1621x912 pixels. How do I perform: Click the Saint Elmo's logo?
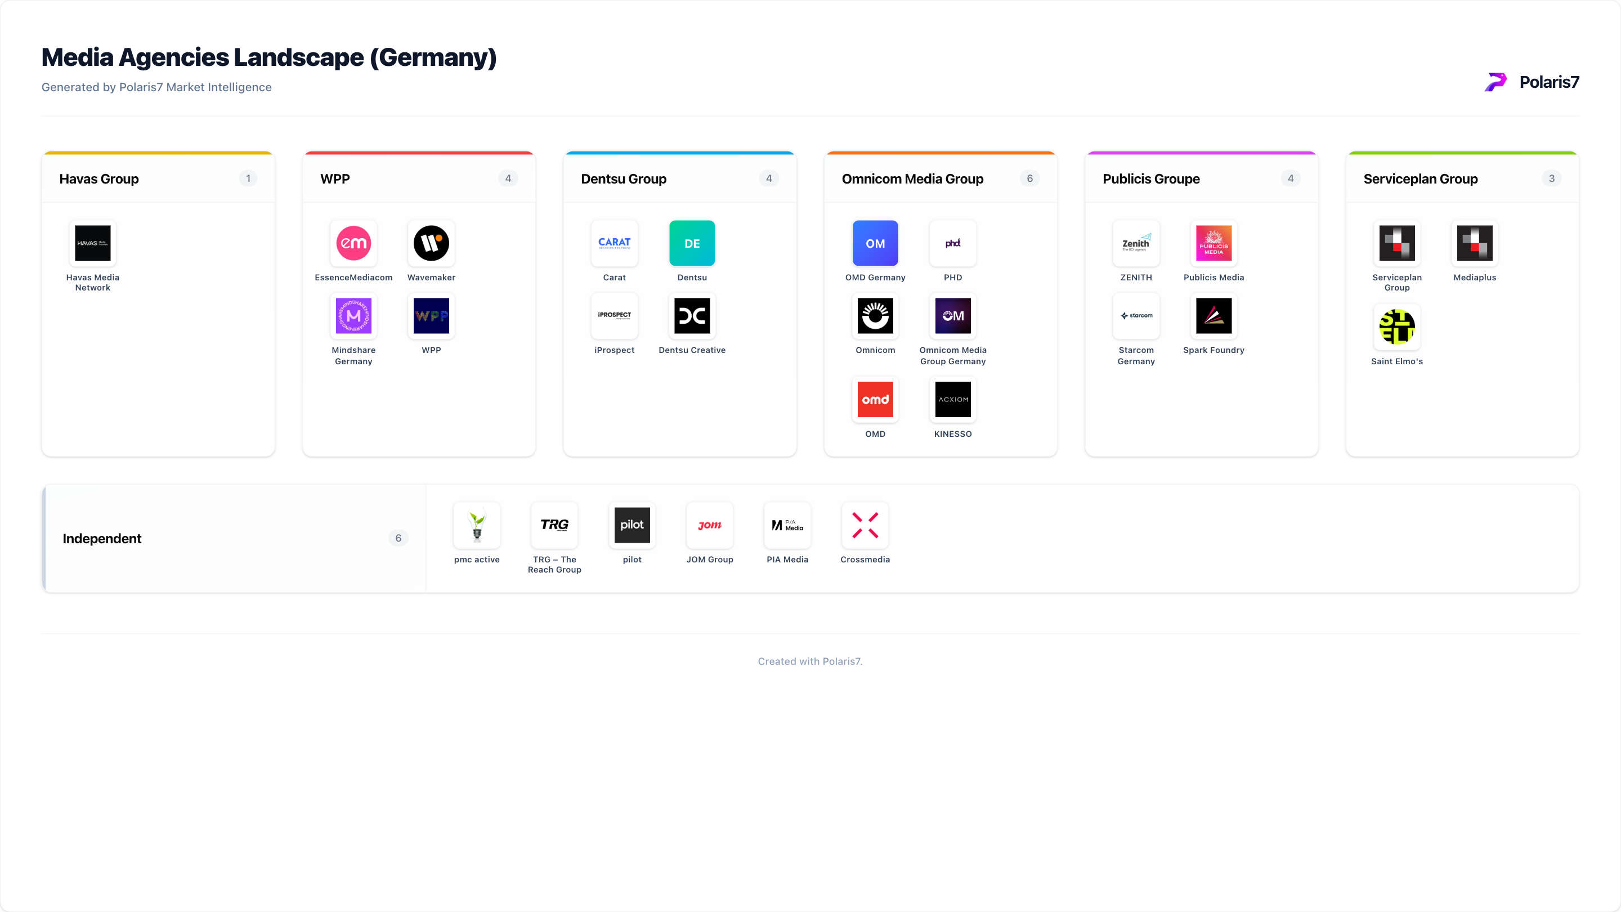point(1397,327)
